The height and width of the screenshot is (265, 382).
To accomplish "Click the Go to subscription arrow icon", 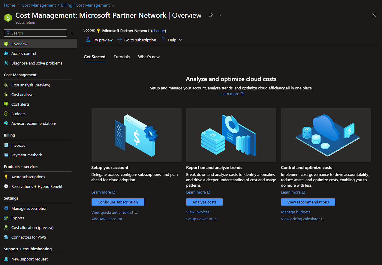I will click(119, 40).
